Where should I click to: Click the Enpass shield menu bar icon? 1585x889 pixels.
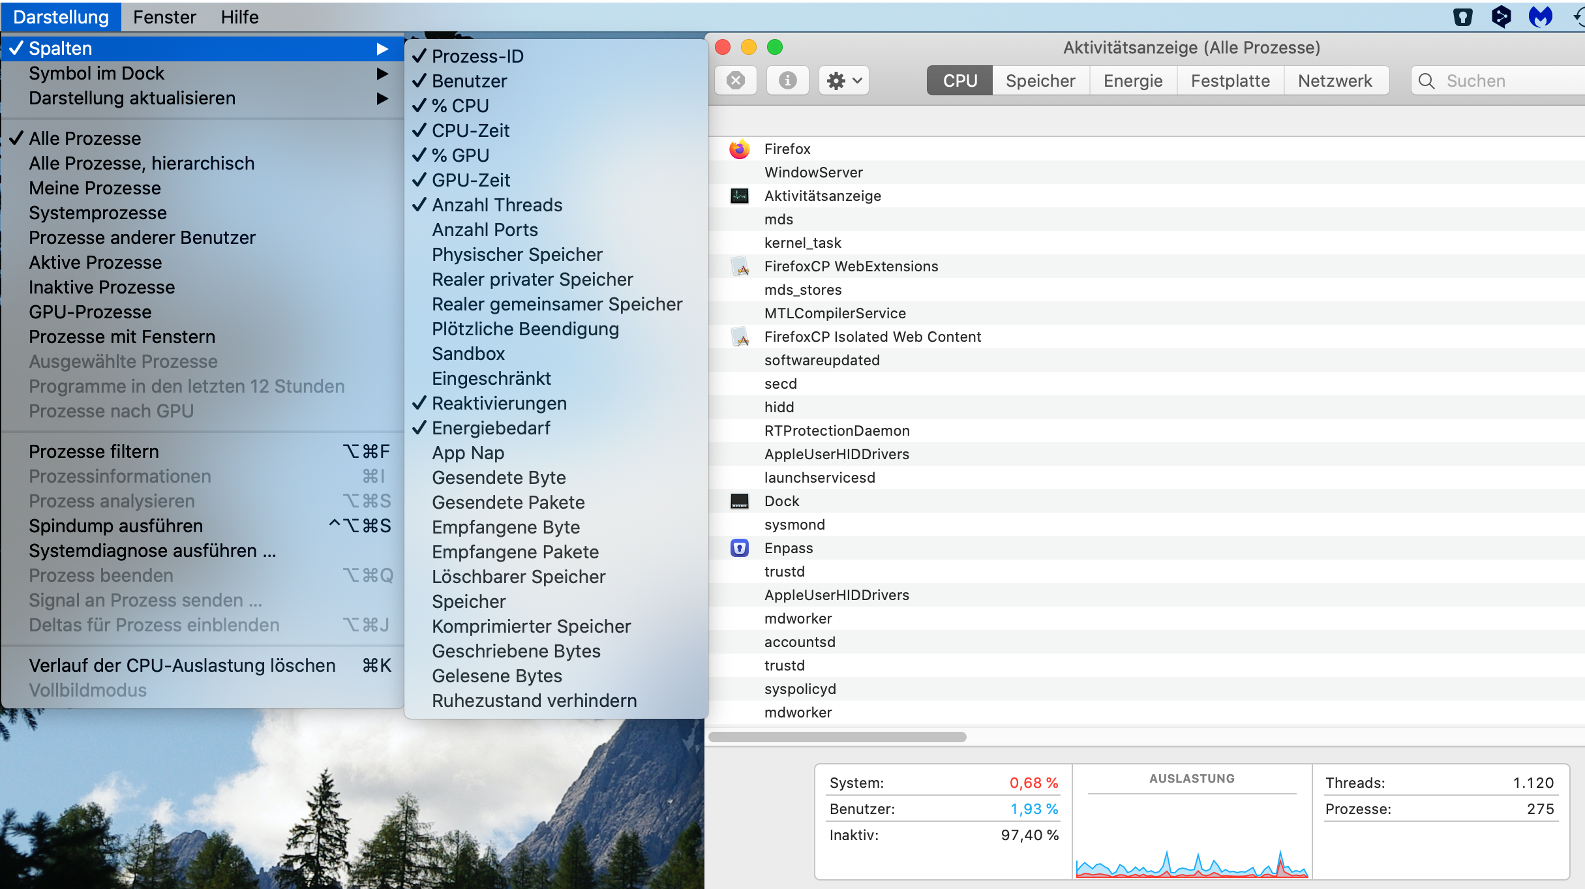point(1463,17)
